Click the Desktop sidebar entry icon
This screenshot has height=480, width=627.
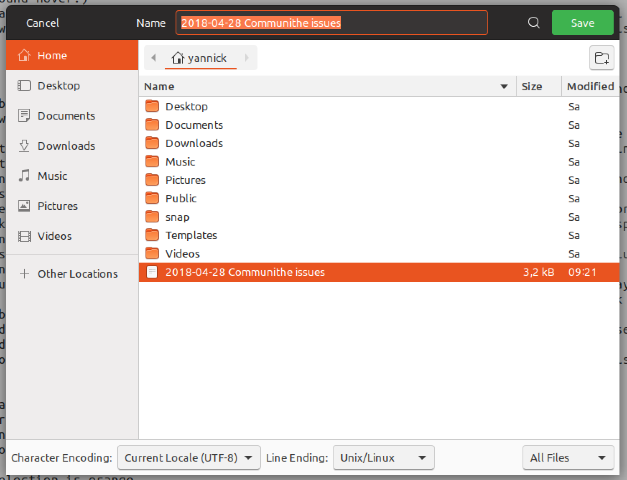(x=24, y=85)
